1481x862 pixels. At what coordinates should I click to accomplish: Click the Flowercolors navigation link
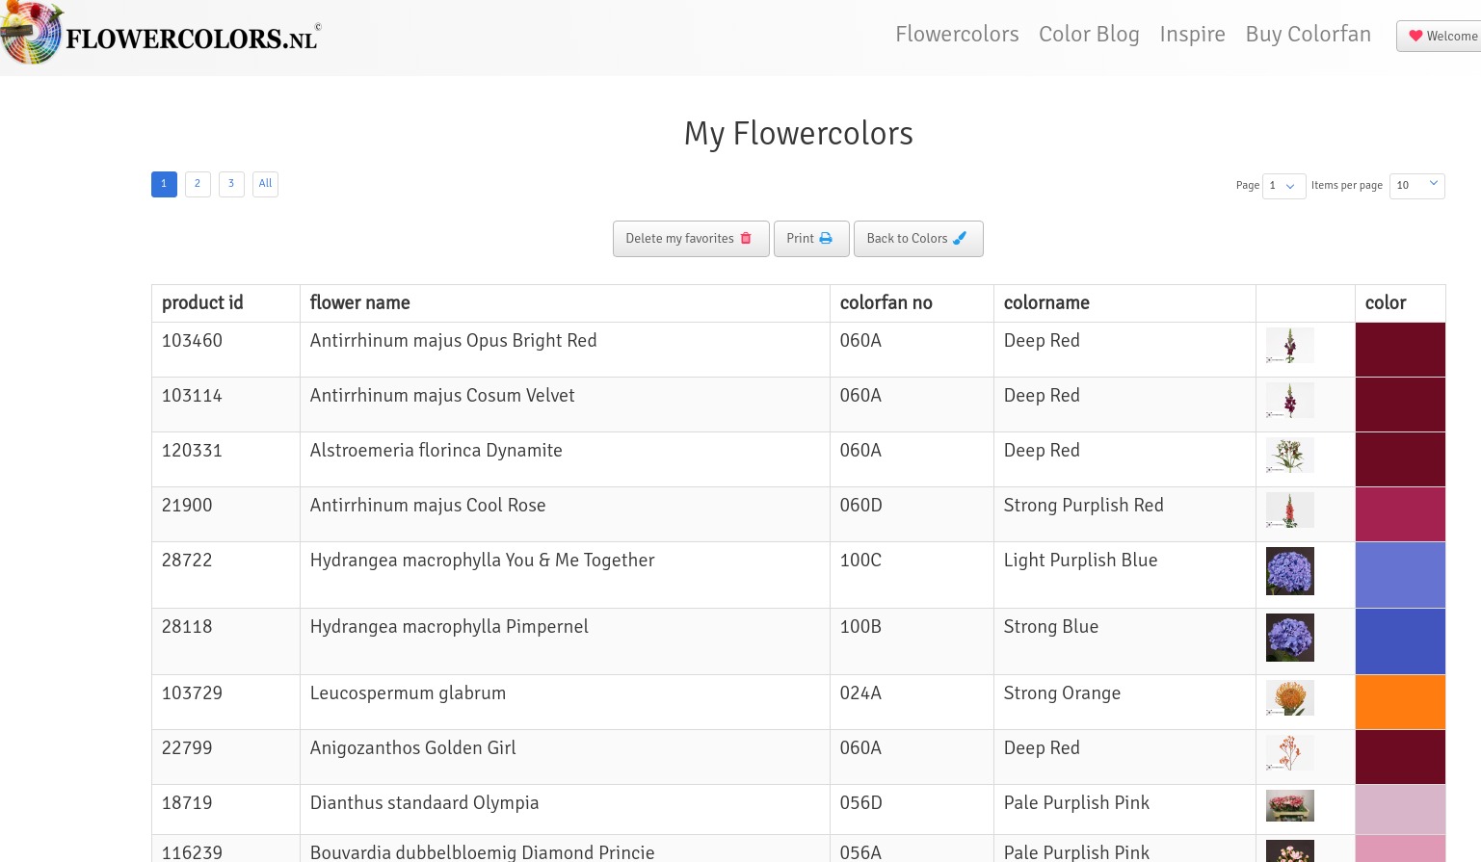click(957, 35)
